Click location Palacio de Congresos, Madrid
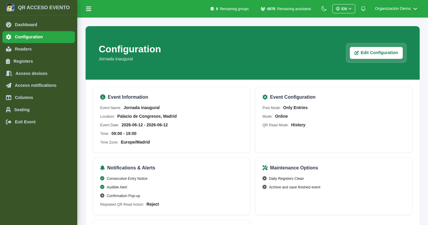Screen dimensions: 428x225 147,116
